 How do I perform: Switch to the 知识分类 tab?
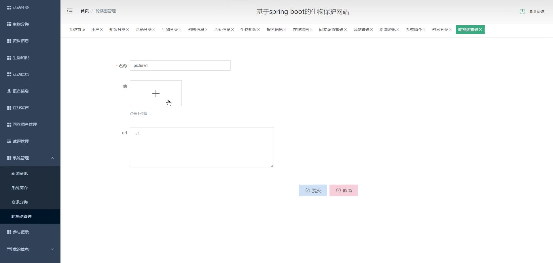(x=118, y=30)
